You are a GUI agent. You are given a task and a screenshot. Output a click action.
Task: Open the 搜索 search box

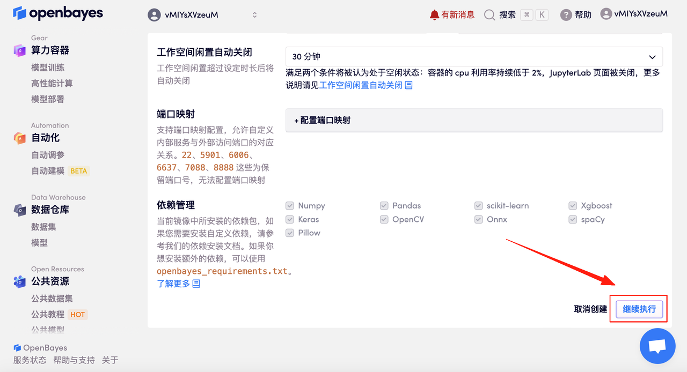[507, 15]
